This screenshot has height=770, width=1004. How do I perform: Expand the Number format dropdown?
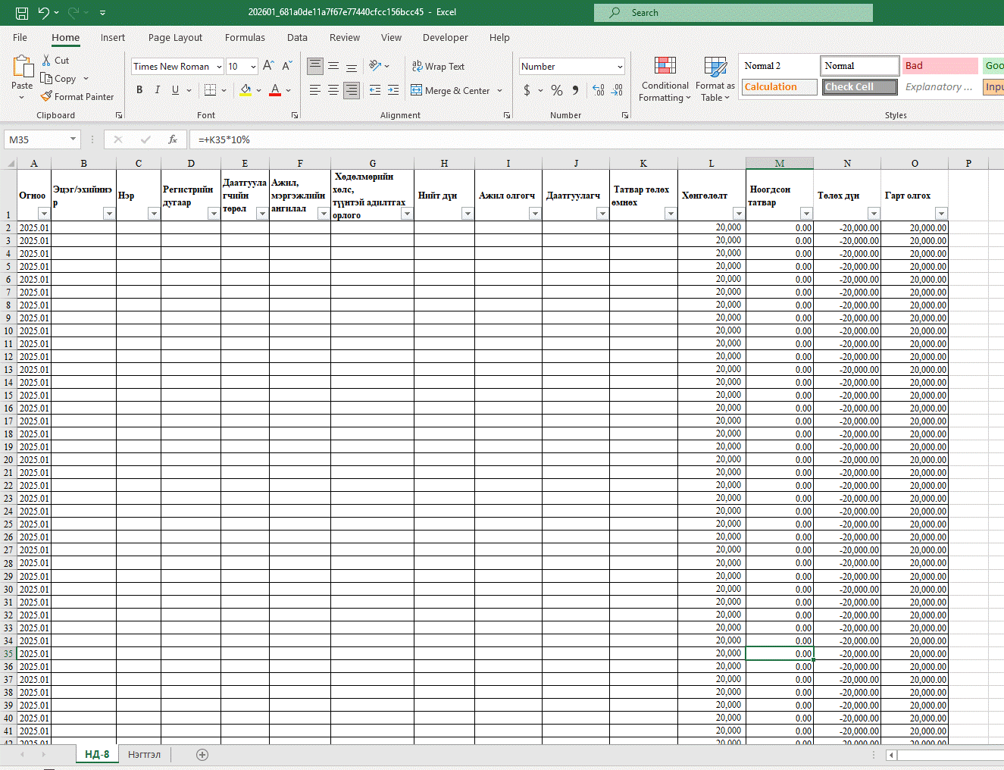tap(620, 67)
